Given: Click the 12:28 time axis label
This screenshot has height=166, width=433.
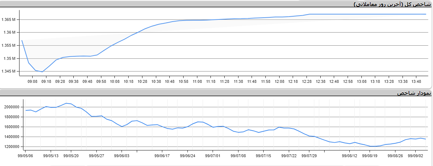Looking at the screenshot, I should click(x=307, y=81).
